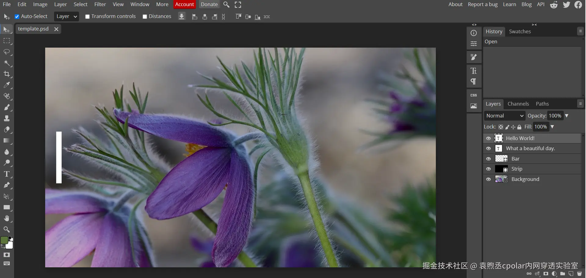Open the Info panel icon
The image size is (586, 278).
point(474,33)
